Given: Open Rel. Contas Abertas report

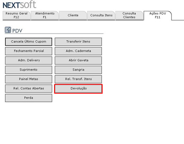Looking at the screenshot, I should [x=29, y=89].
